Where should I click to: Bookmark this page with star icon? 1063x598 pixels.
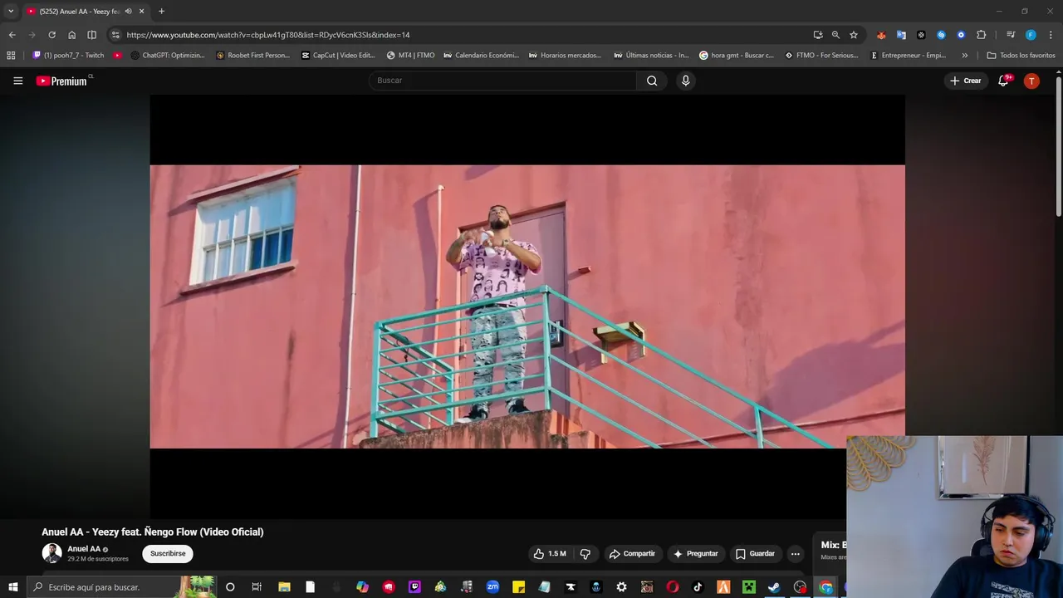pyautogui.click(x=854, y=35)
